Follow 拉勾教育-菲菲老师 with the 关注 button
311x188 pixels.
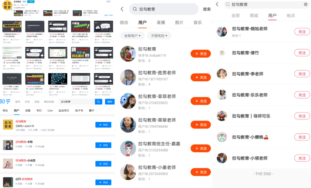coord(201,101)
